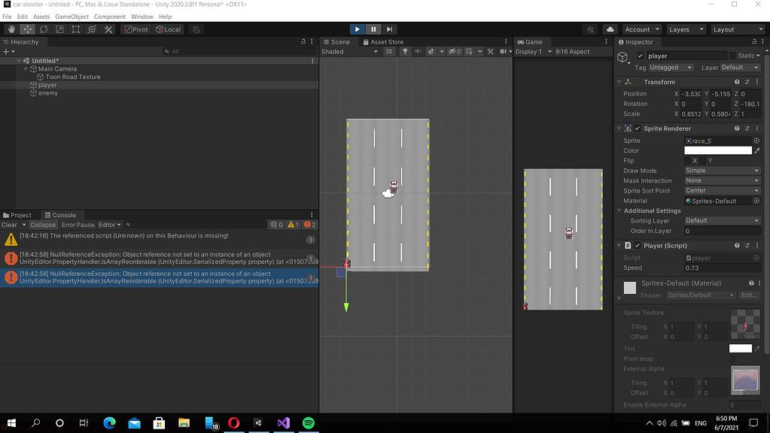Screen dimensions: 770x433
Task: Open the Tag Untagged dropdown
Action: [671, 68]
